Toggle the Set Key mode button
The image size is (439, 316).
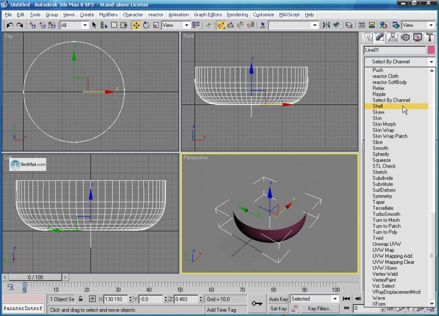278,309
